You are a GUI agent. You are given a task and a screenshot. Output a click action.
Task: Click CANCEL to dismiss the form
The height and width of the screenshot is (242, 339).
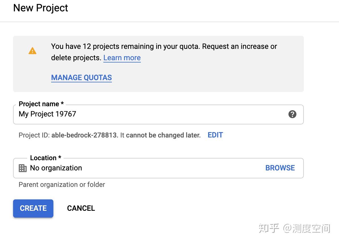coord(81,208)
